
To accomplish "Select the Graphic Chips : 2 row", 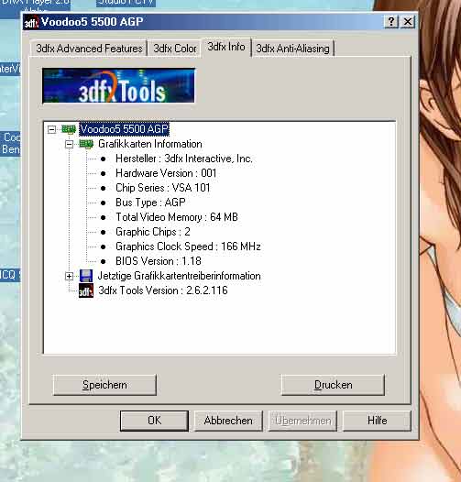I will click(x=153, y=232).
